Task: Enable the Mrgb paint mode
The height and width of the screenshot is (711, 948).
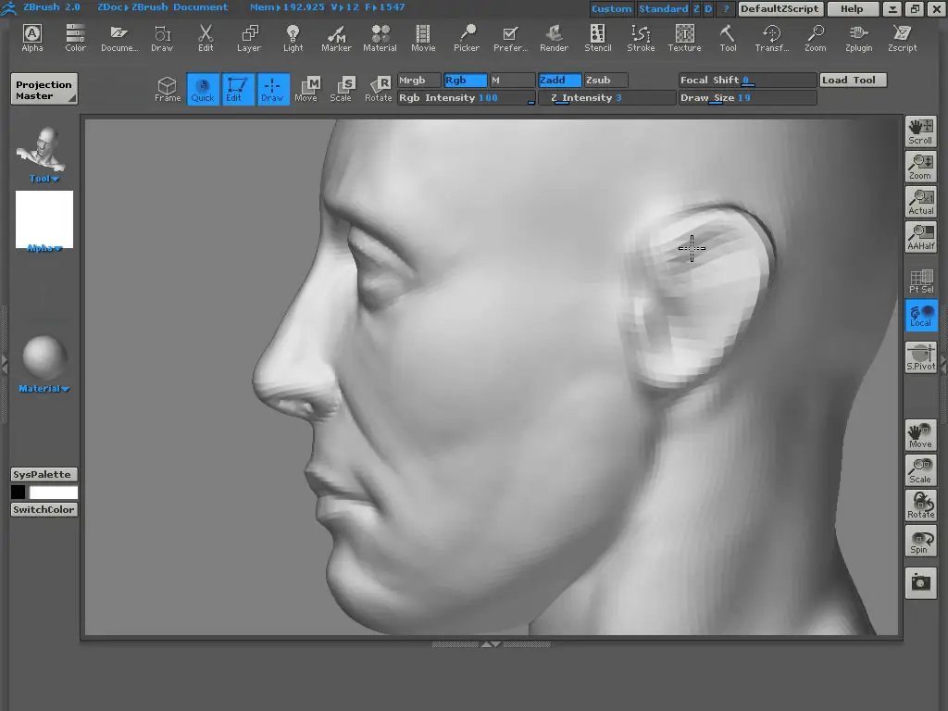Action: point(418,81)
